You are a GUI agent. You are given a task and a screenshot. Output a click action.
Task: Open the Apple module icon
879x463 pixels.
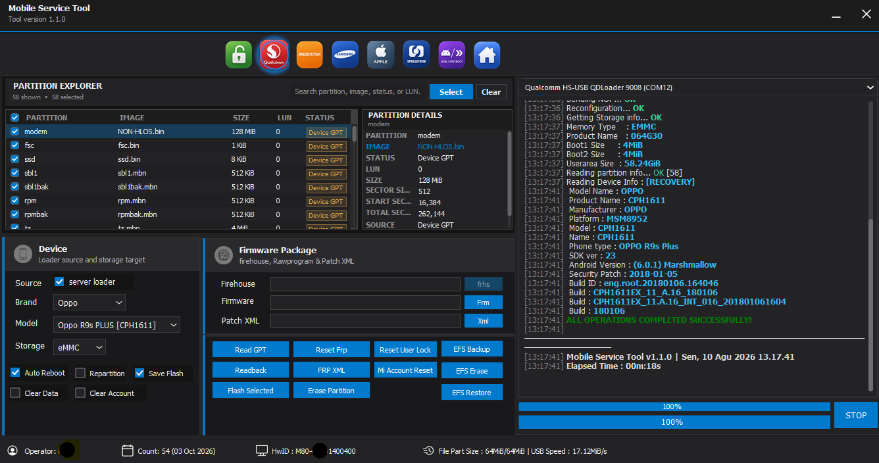381,55
